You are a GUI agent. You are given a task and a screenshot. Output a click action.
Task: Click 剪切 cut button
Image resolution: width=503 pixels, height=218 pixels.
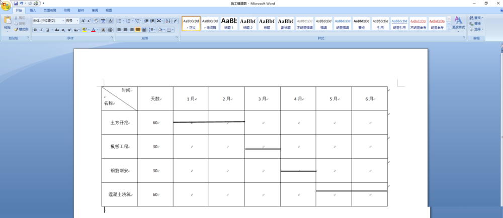(20, 18)
